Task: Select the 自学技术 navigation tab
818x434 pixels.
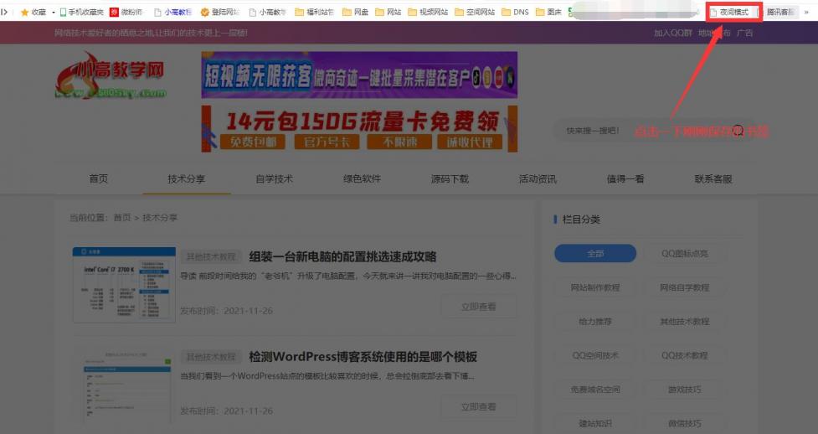Action: point(275,179)
